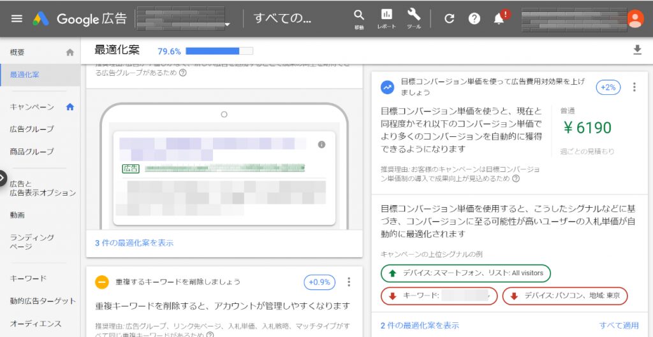Click info icon in ad preview

(321, 145)
